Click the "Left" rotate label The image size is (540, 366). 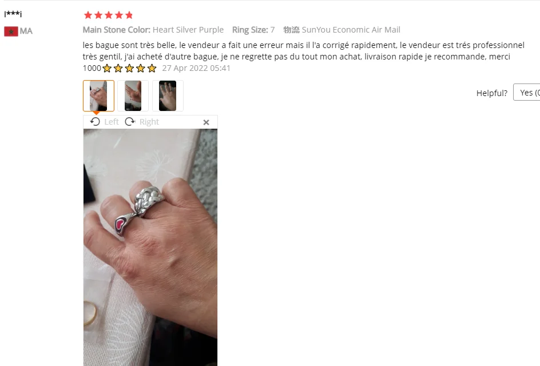click(111, 122)
